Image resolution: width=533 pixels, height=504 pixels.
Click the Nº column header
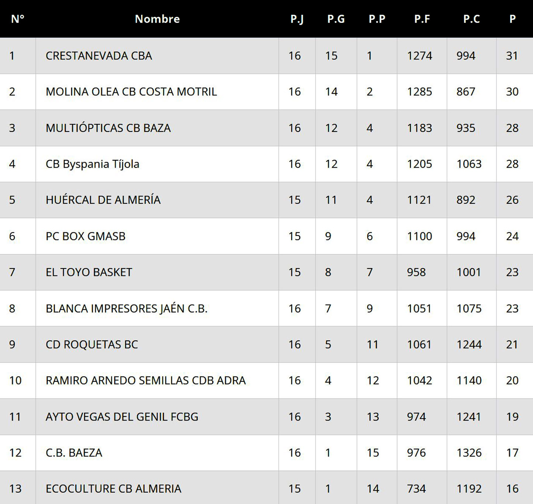coord(17,19)
